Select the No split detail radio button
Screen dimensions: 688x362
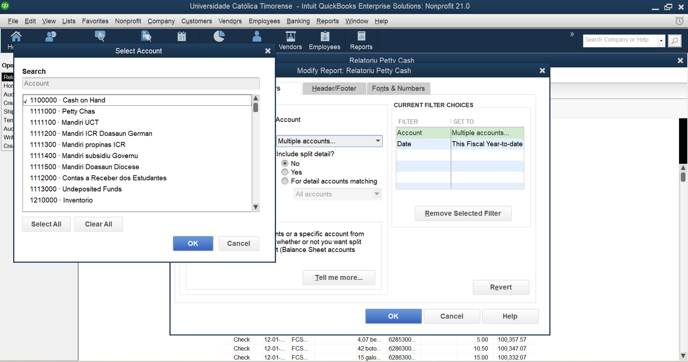(285, 163)
